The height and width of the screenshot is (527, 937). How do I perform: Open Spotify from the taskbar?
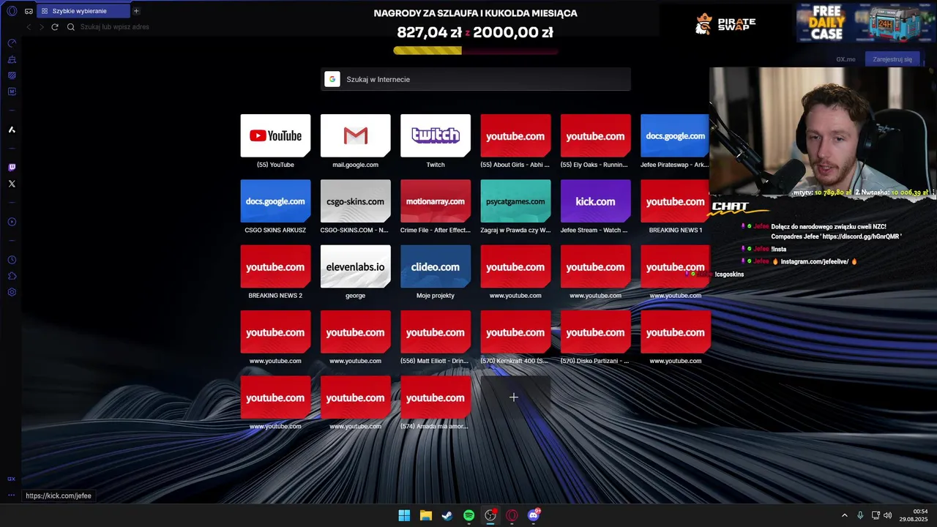[468, 515]
